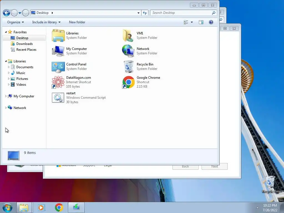Click the Back button in background window
The image size is (284, 213).
click(x=186, y=167)
